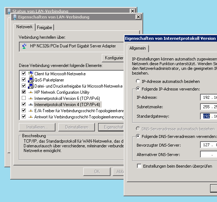Switch to the Freigabe tab

45,28
